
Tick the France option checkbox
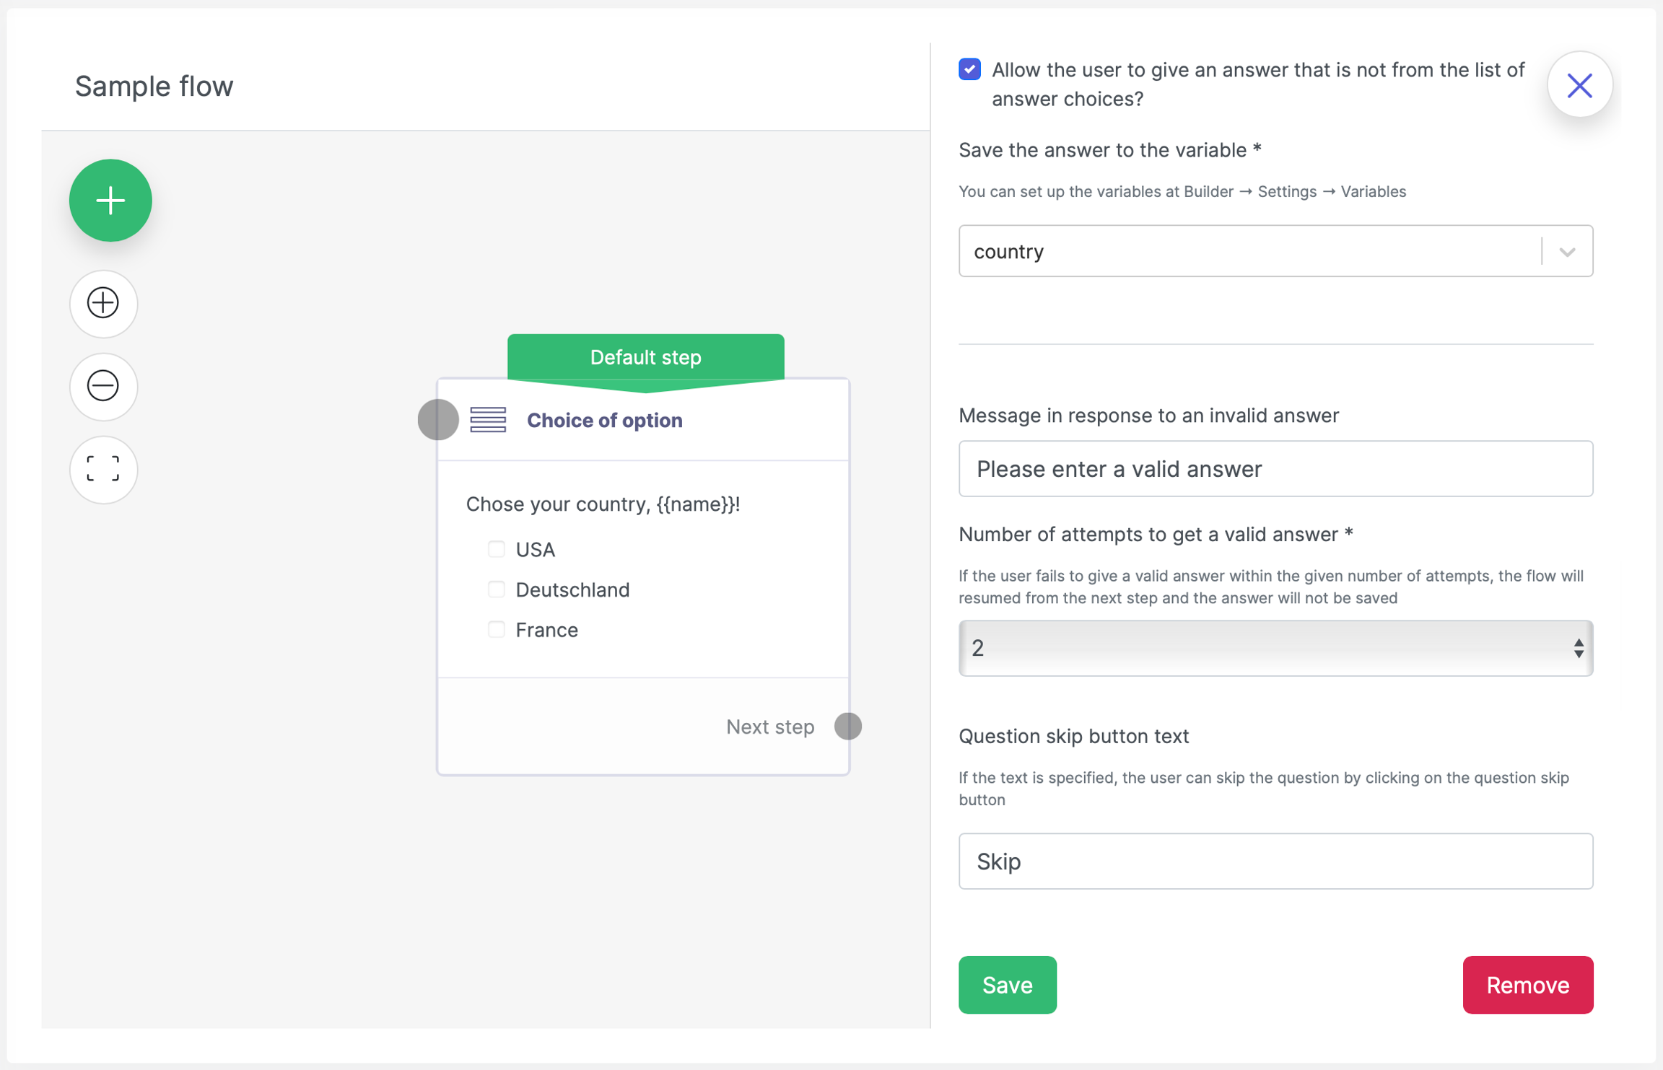496,629
